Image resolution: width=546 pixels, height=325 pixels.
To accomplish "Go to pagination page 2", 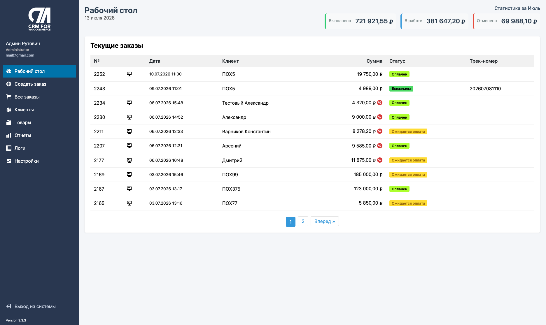I will pyautogui.click(x=303, y=221).
